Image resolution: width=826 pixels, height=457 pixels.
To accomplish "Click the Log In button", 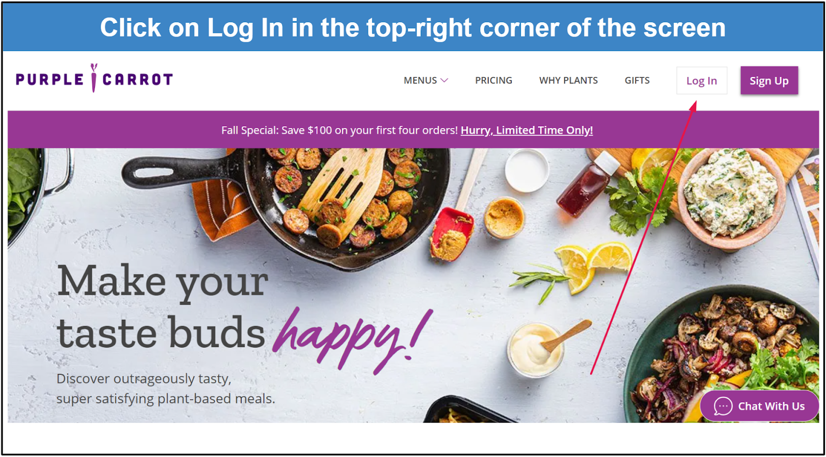I will [x=702, y=80].
